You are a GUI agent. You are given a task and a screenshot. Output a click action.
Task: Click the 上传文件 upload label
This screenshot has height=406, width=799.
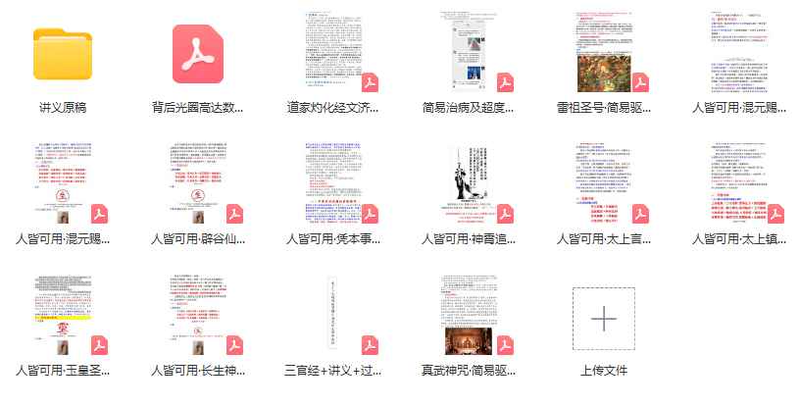[604, 371]
